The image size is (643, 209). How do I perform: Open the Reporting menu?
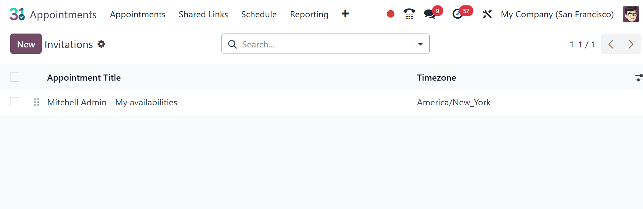click(309, 14)
